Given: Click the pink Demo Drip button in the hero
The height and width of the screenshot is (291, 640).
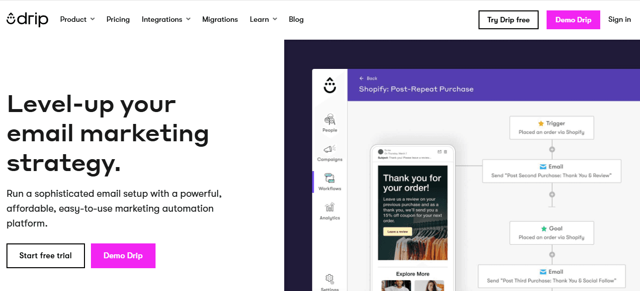Looking at the screenshot, I should click(x=123, y=255).
